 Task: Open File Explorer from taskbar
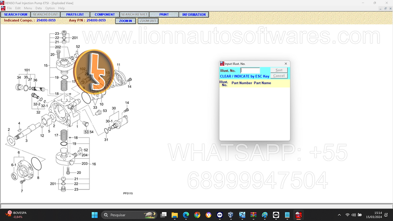pyautogui.click(x=175, y=215)
